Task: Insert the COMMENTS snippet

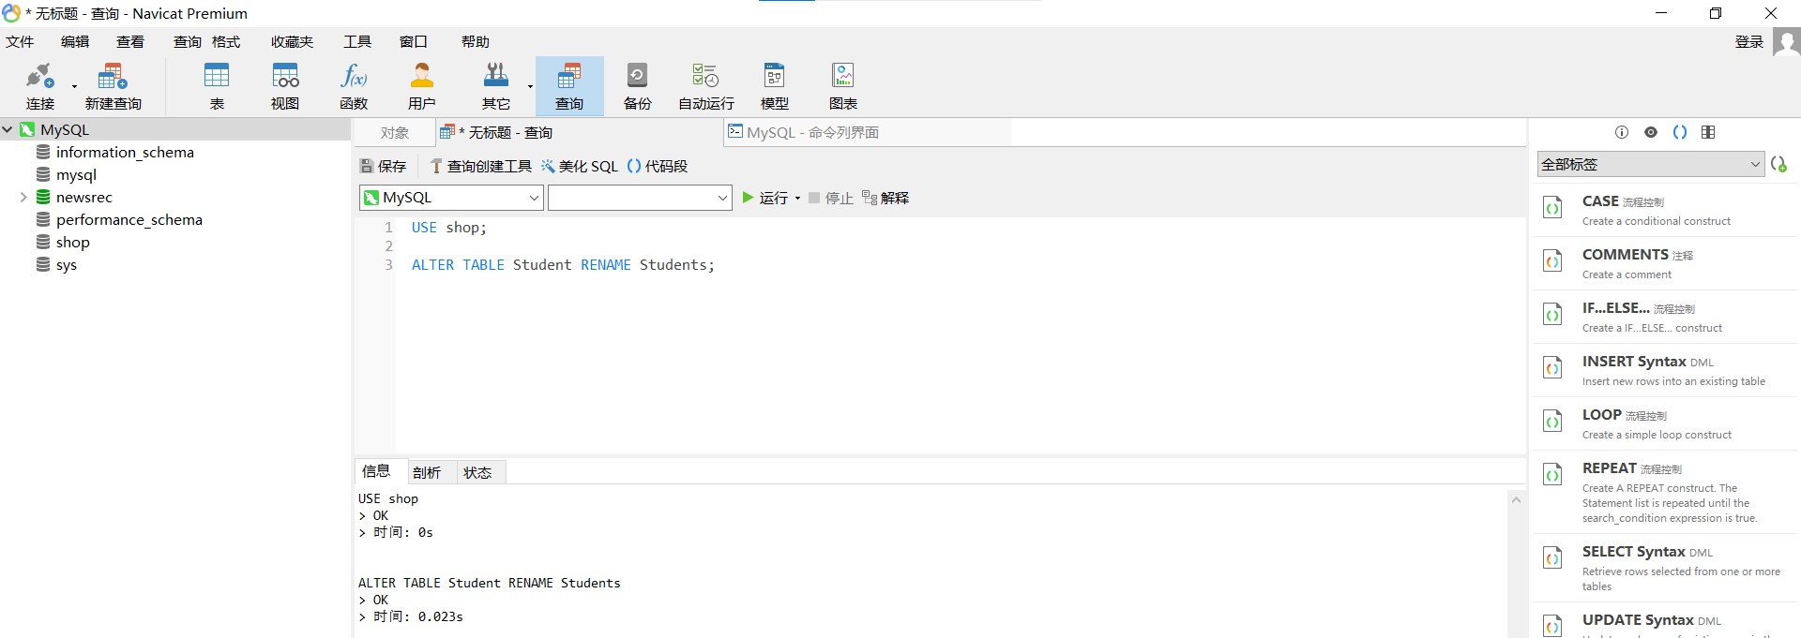Action: coord(1666,263)
